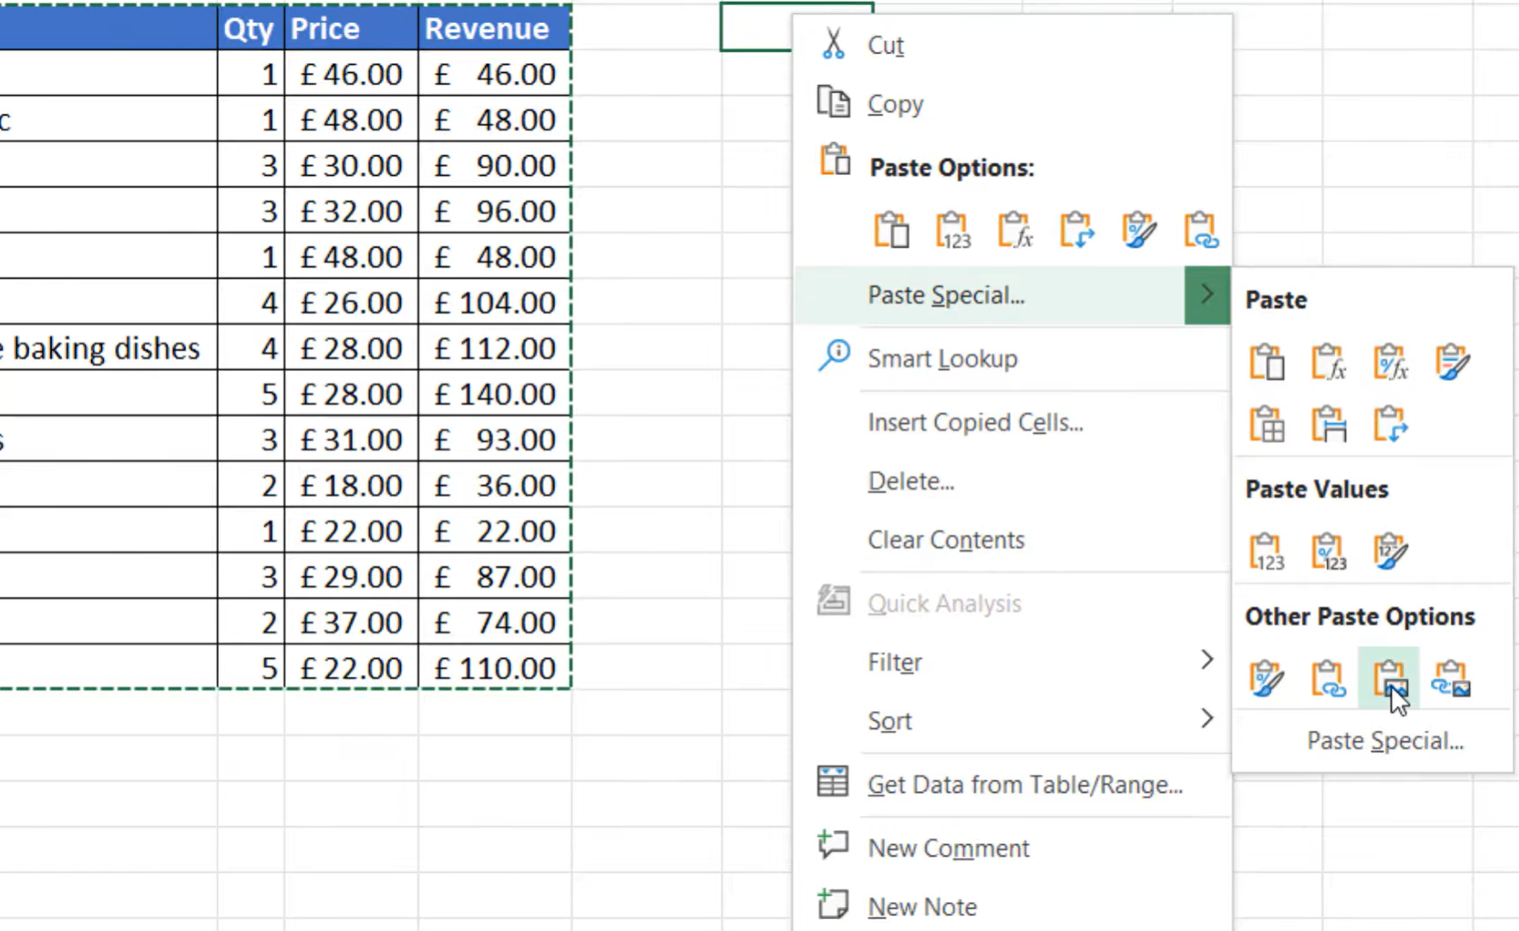Click the Paste icon in the Paste Options row

[x=891, y=230]
